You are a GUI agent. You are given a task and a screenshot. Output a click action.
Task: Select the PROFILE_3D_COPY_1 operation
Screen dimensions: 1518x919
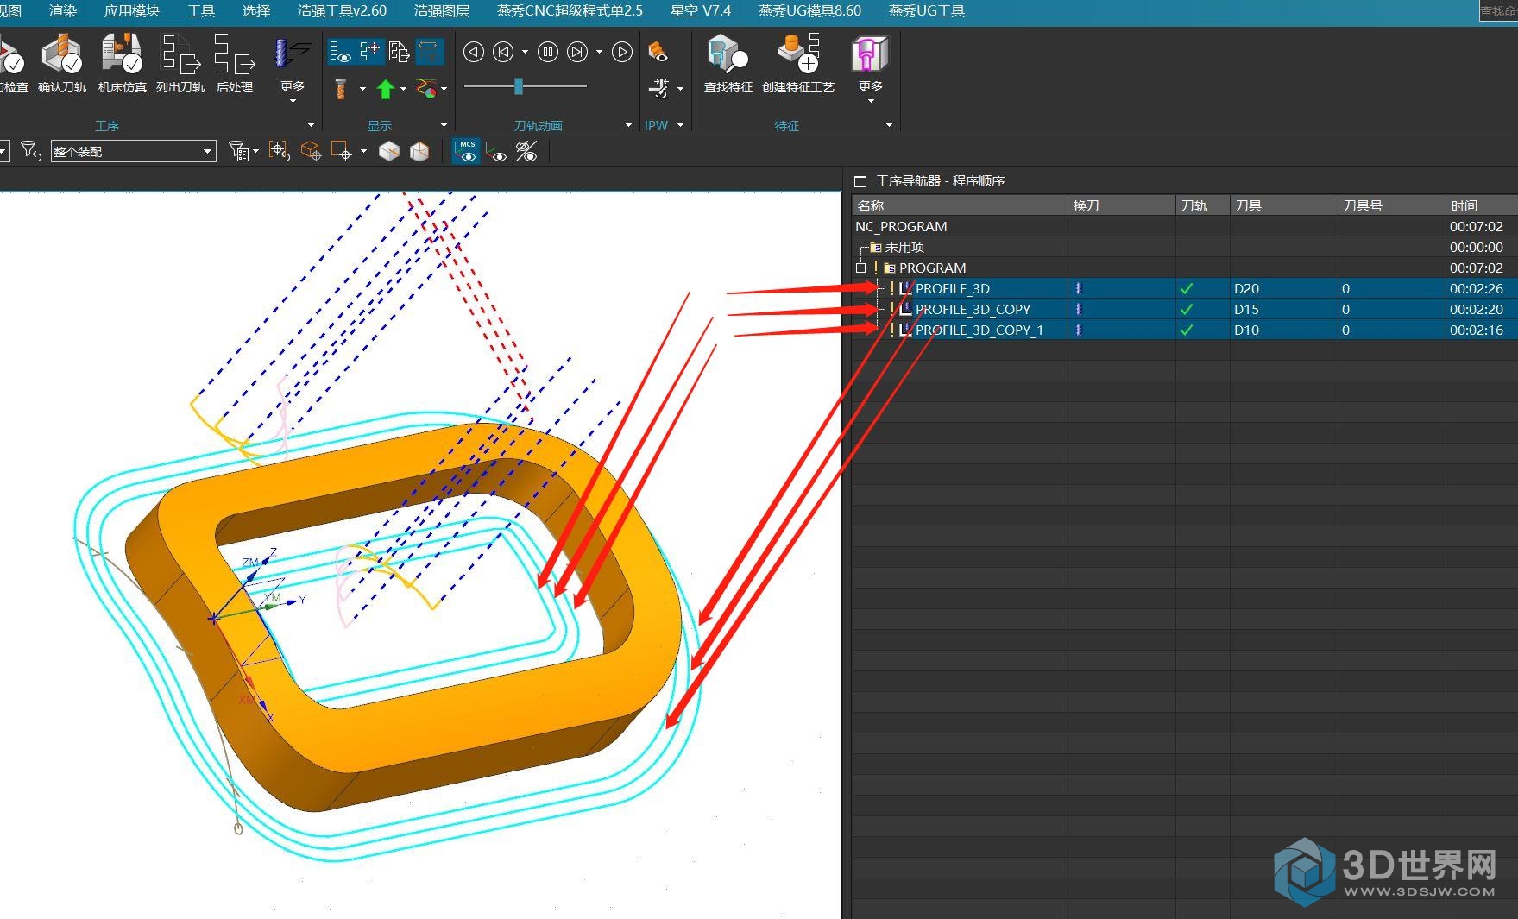(979, 330)
